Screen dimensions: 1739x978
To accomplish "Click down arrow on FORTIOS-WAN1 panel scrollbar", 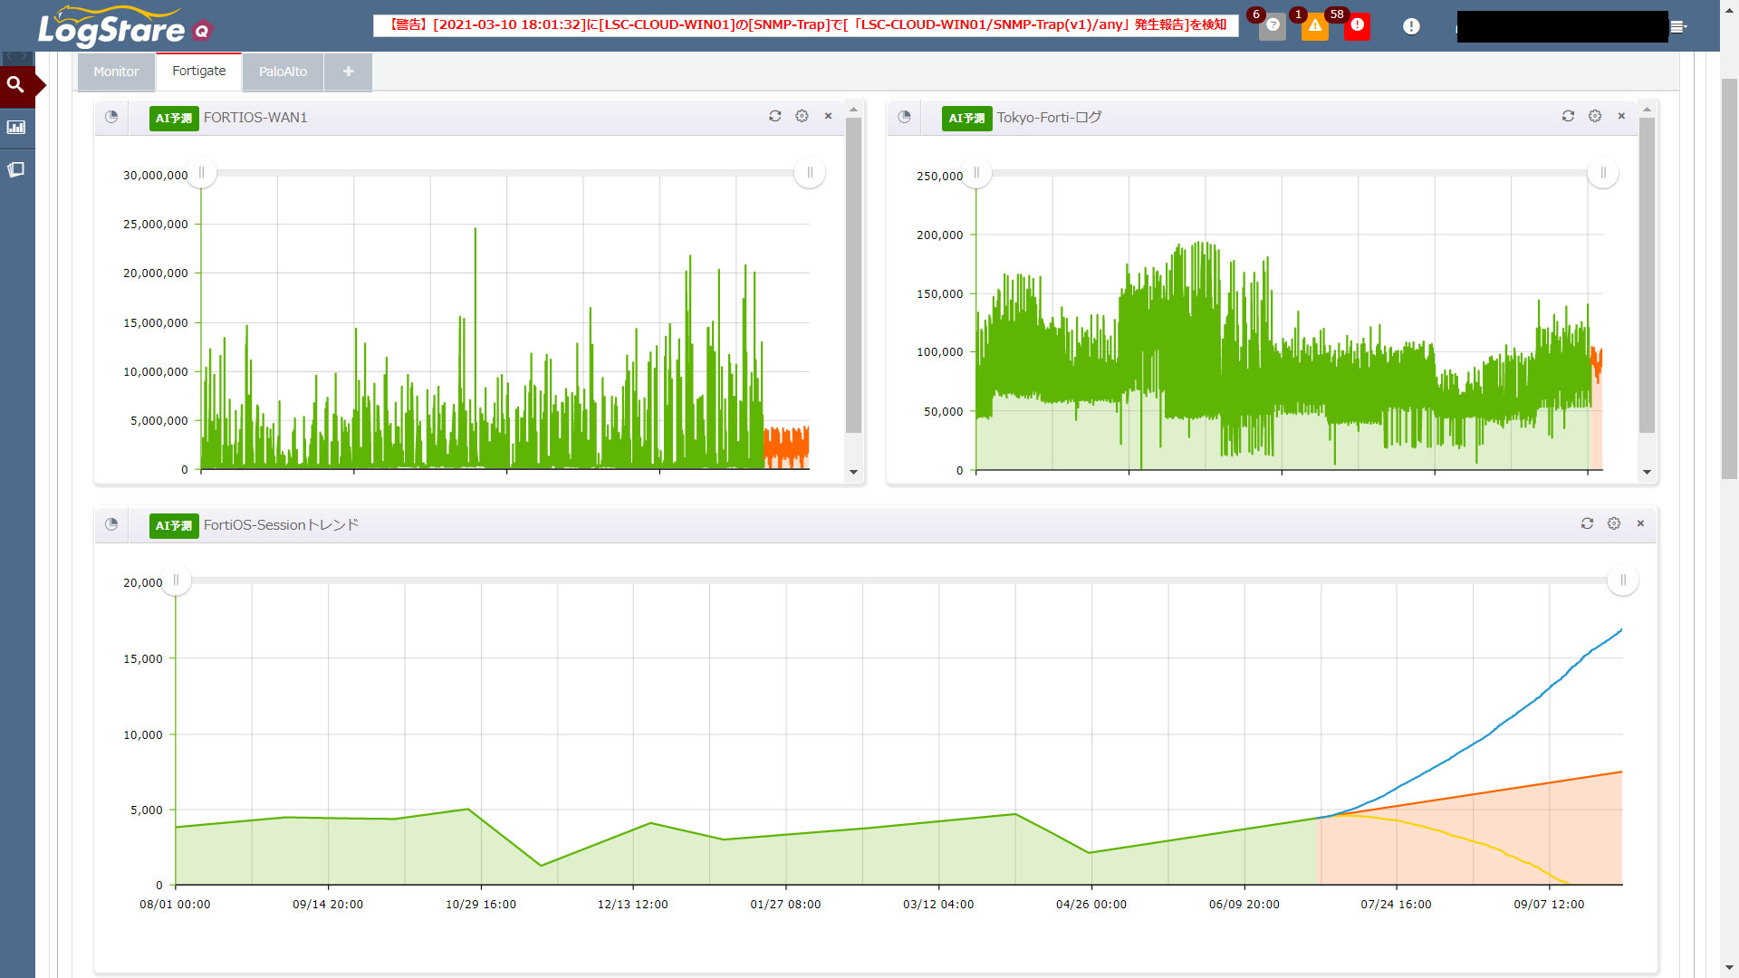I will point(853,472).
